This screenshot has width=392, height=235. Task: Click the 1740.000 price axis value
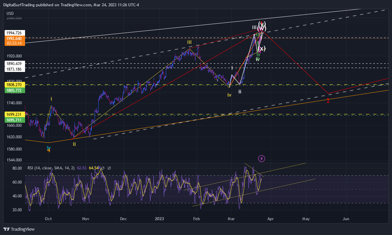(14, 103)
